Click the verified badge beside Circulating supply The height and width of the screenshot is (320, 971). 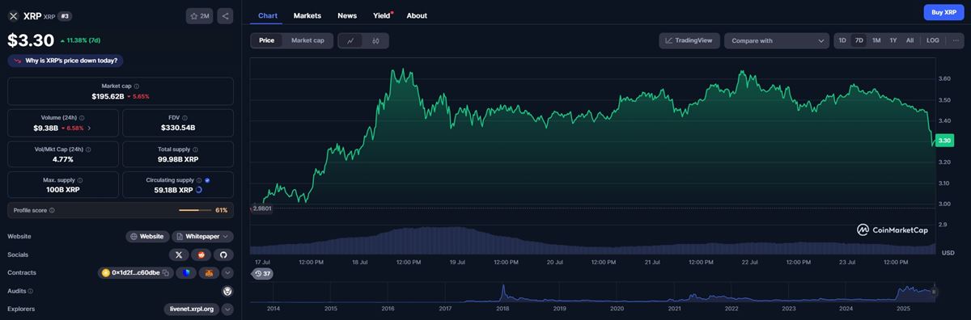click(x=207, y=180)
